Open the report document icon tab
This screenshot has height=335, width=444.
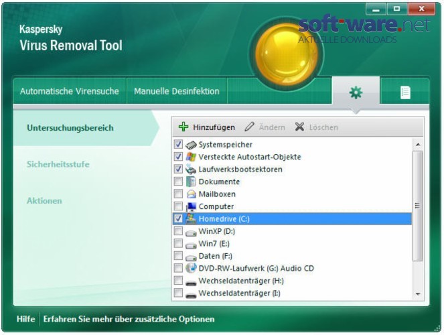point(405,92)
